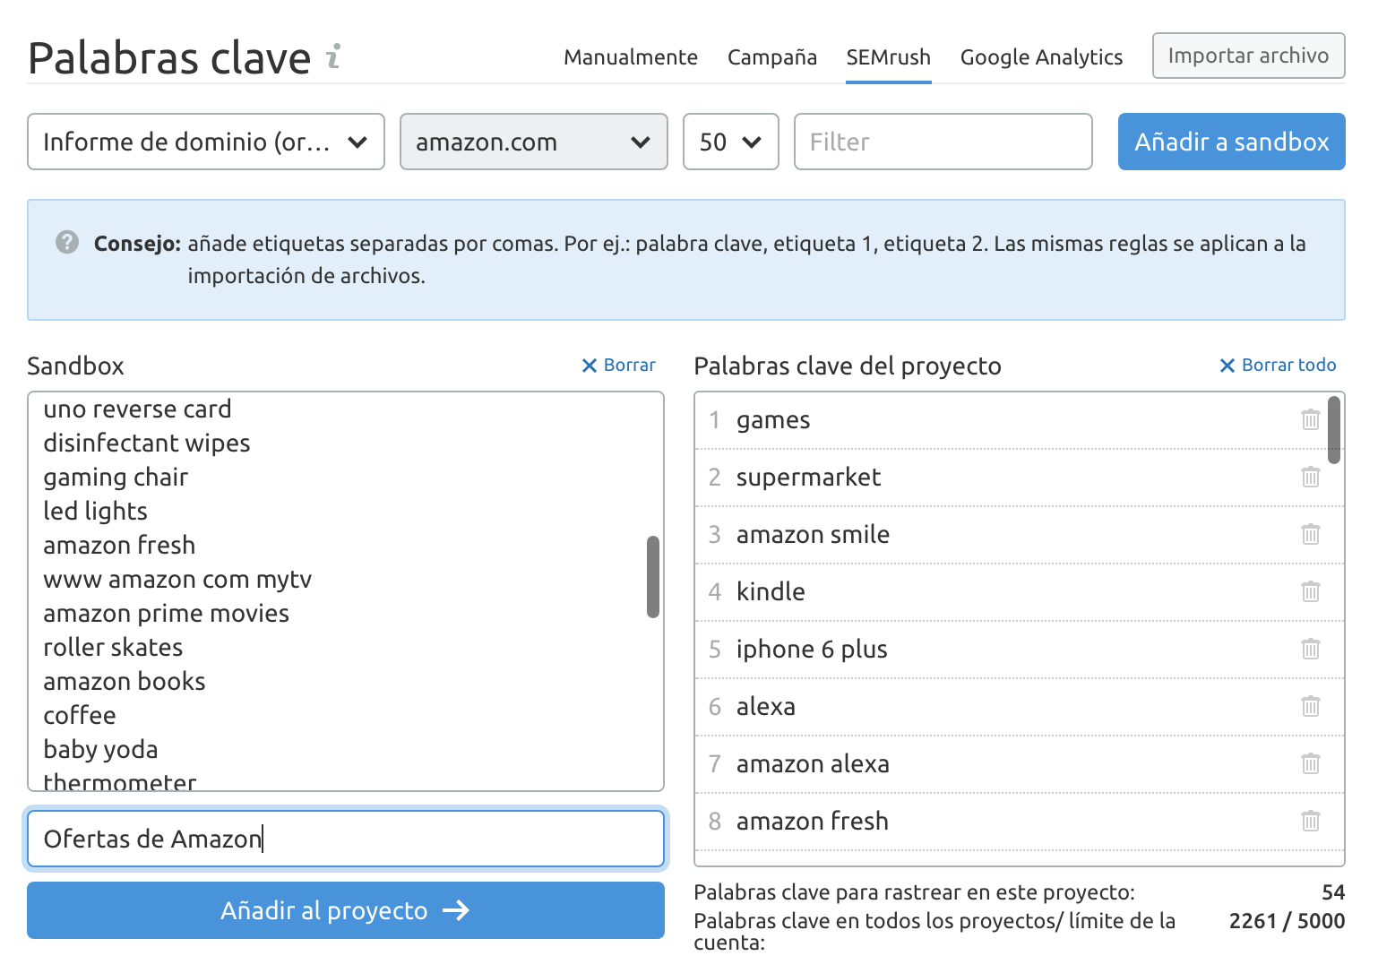Click the info icon beside Palabras clave
The width and height of the screenshot is (1378, 973).
point(333,56)
